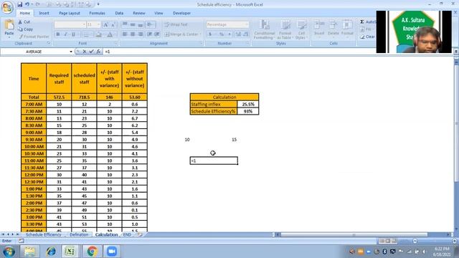The image size is (459, 258).
Task: Open Cell Styles gallery
Action: 301,29
